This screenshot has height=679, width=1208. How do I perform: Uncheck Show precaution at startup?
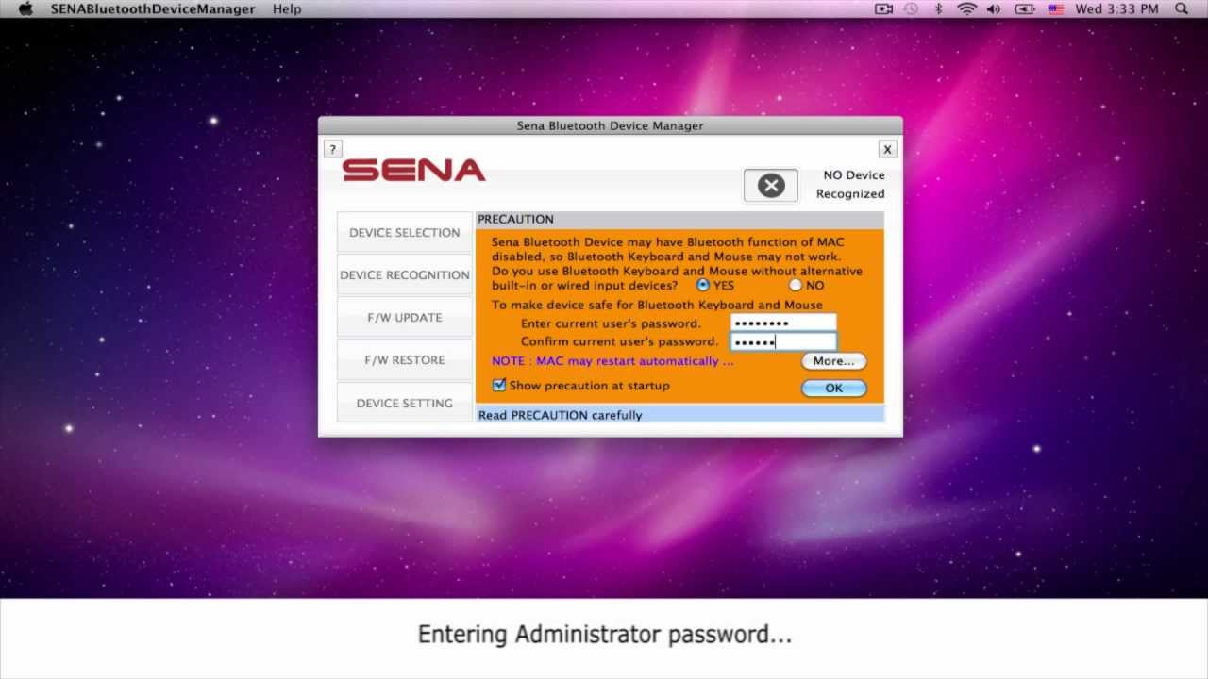(x=499, y=385)
